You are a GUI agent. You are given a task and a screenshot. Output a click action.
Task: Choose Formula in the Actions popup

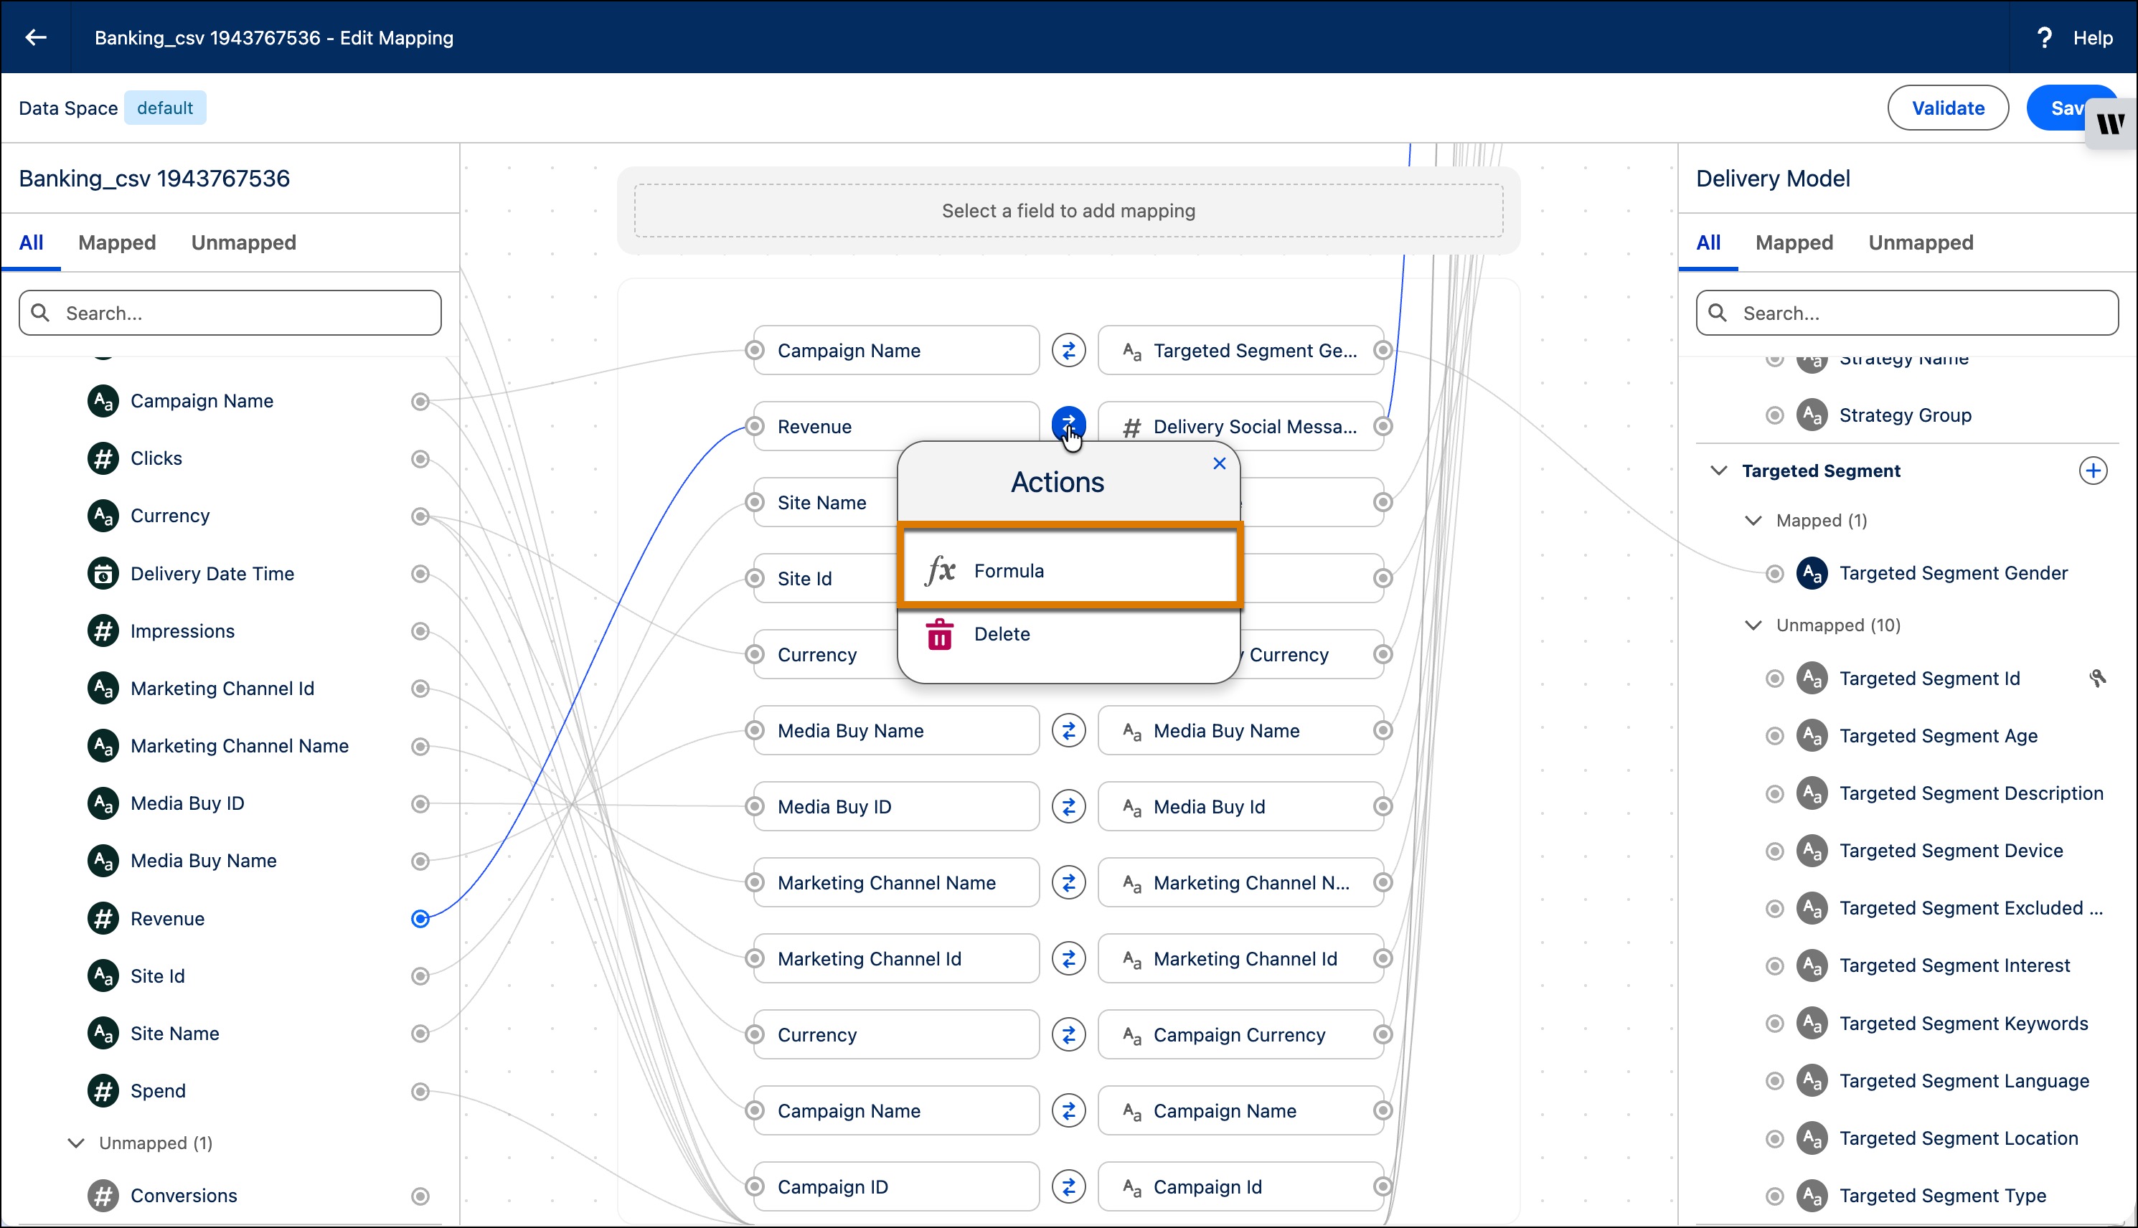click(1070, 571)
